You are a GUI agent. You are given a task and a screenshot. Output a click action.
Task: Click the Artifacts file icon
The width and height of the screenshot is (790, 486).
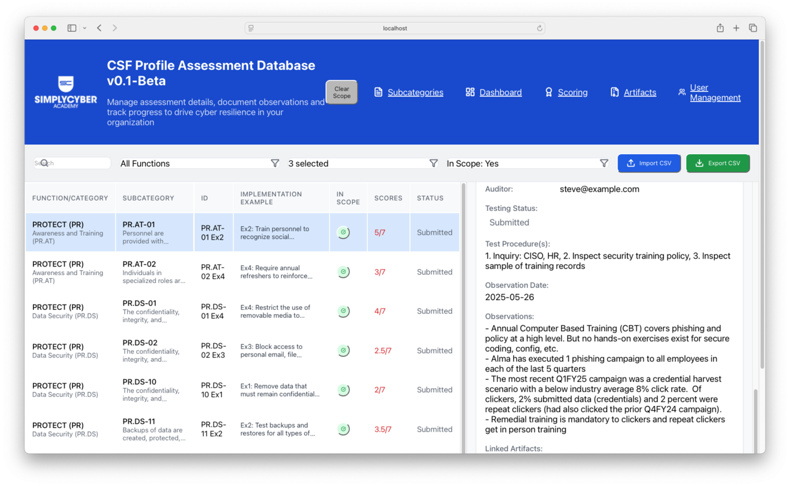click(614, 92)
